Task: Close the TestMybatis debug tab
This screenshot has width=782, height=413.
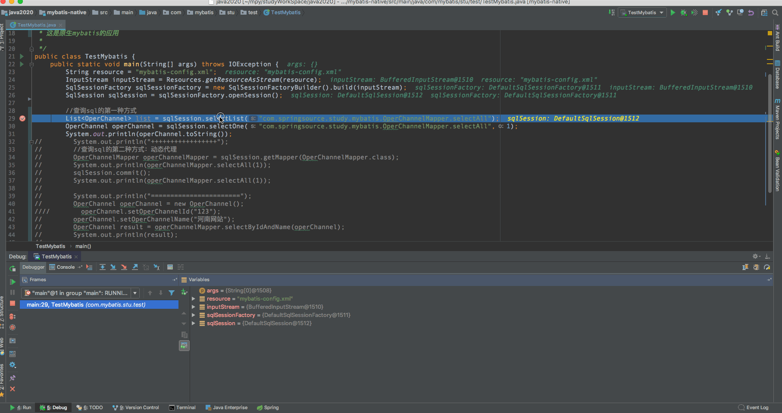Action: [76, 257]
